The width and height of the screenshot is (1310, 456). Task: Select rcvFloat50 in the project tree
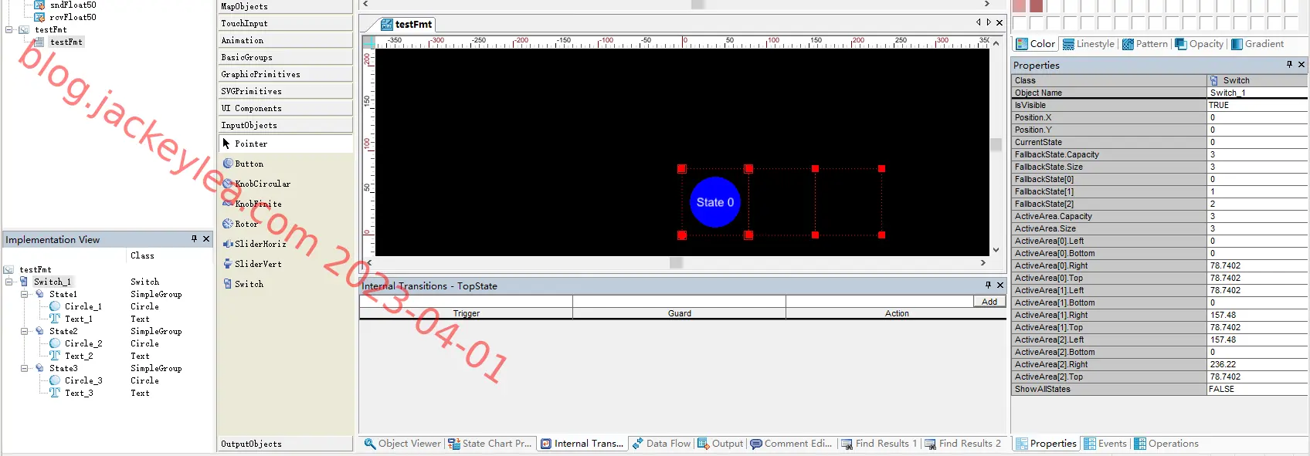pyautogui.click(x=73, y=17)
